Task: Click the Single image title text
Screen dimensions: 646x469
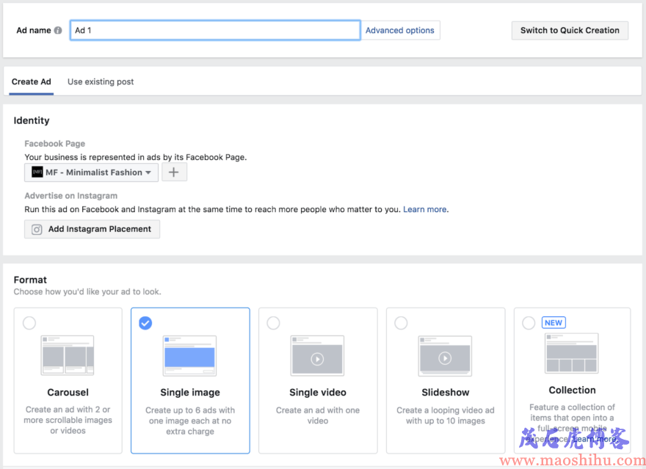Action: point(190,393)
